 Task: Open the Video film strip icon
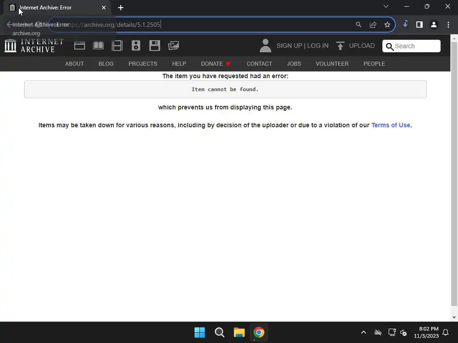(117, 46)
